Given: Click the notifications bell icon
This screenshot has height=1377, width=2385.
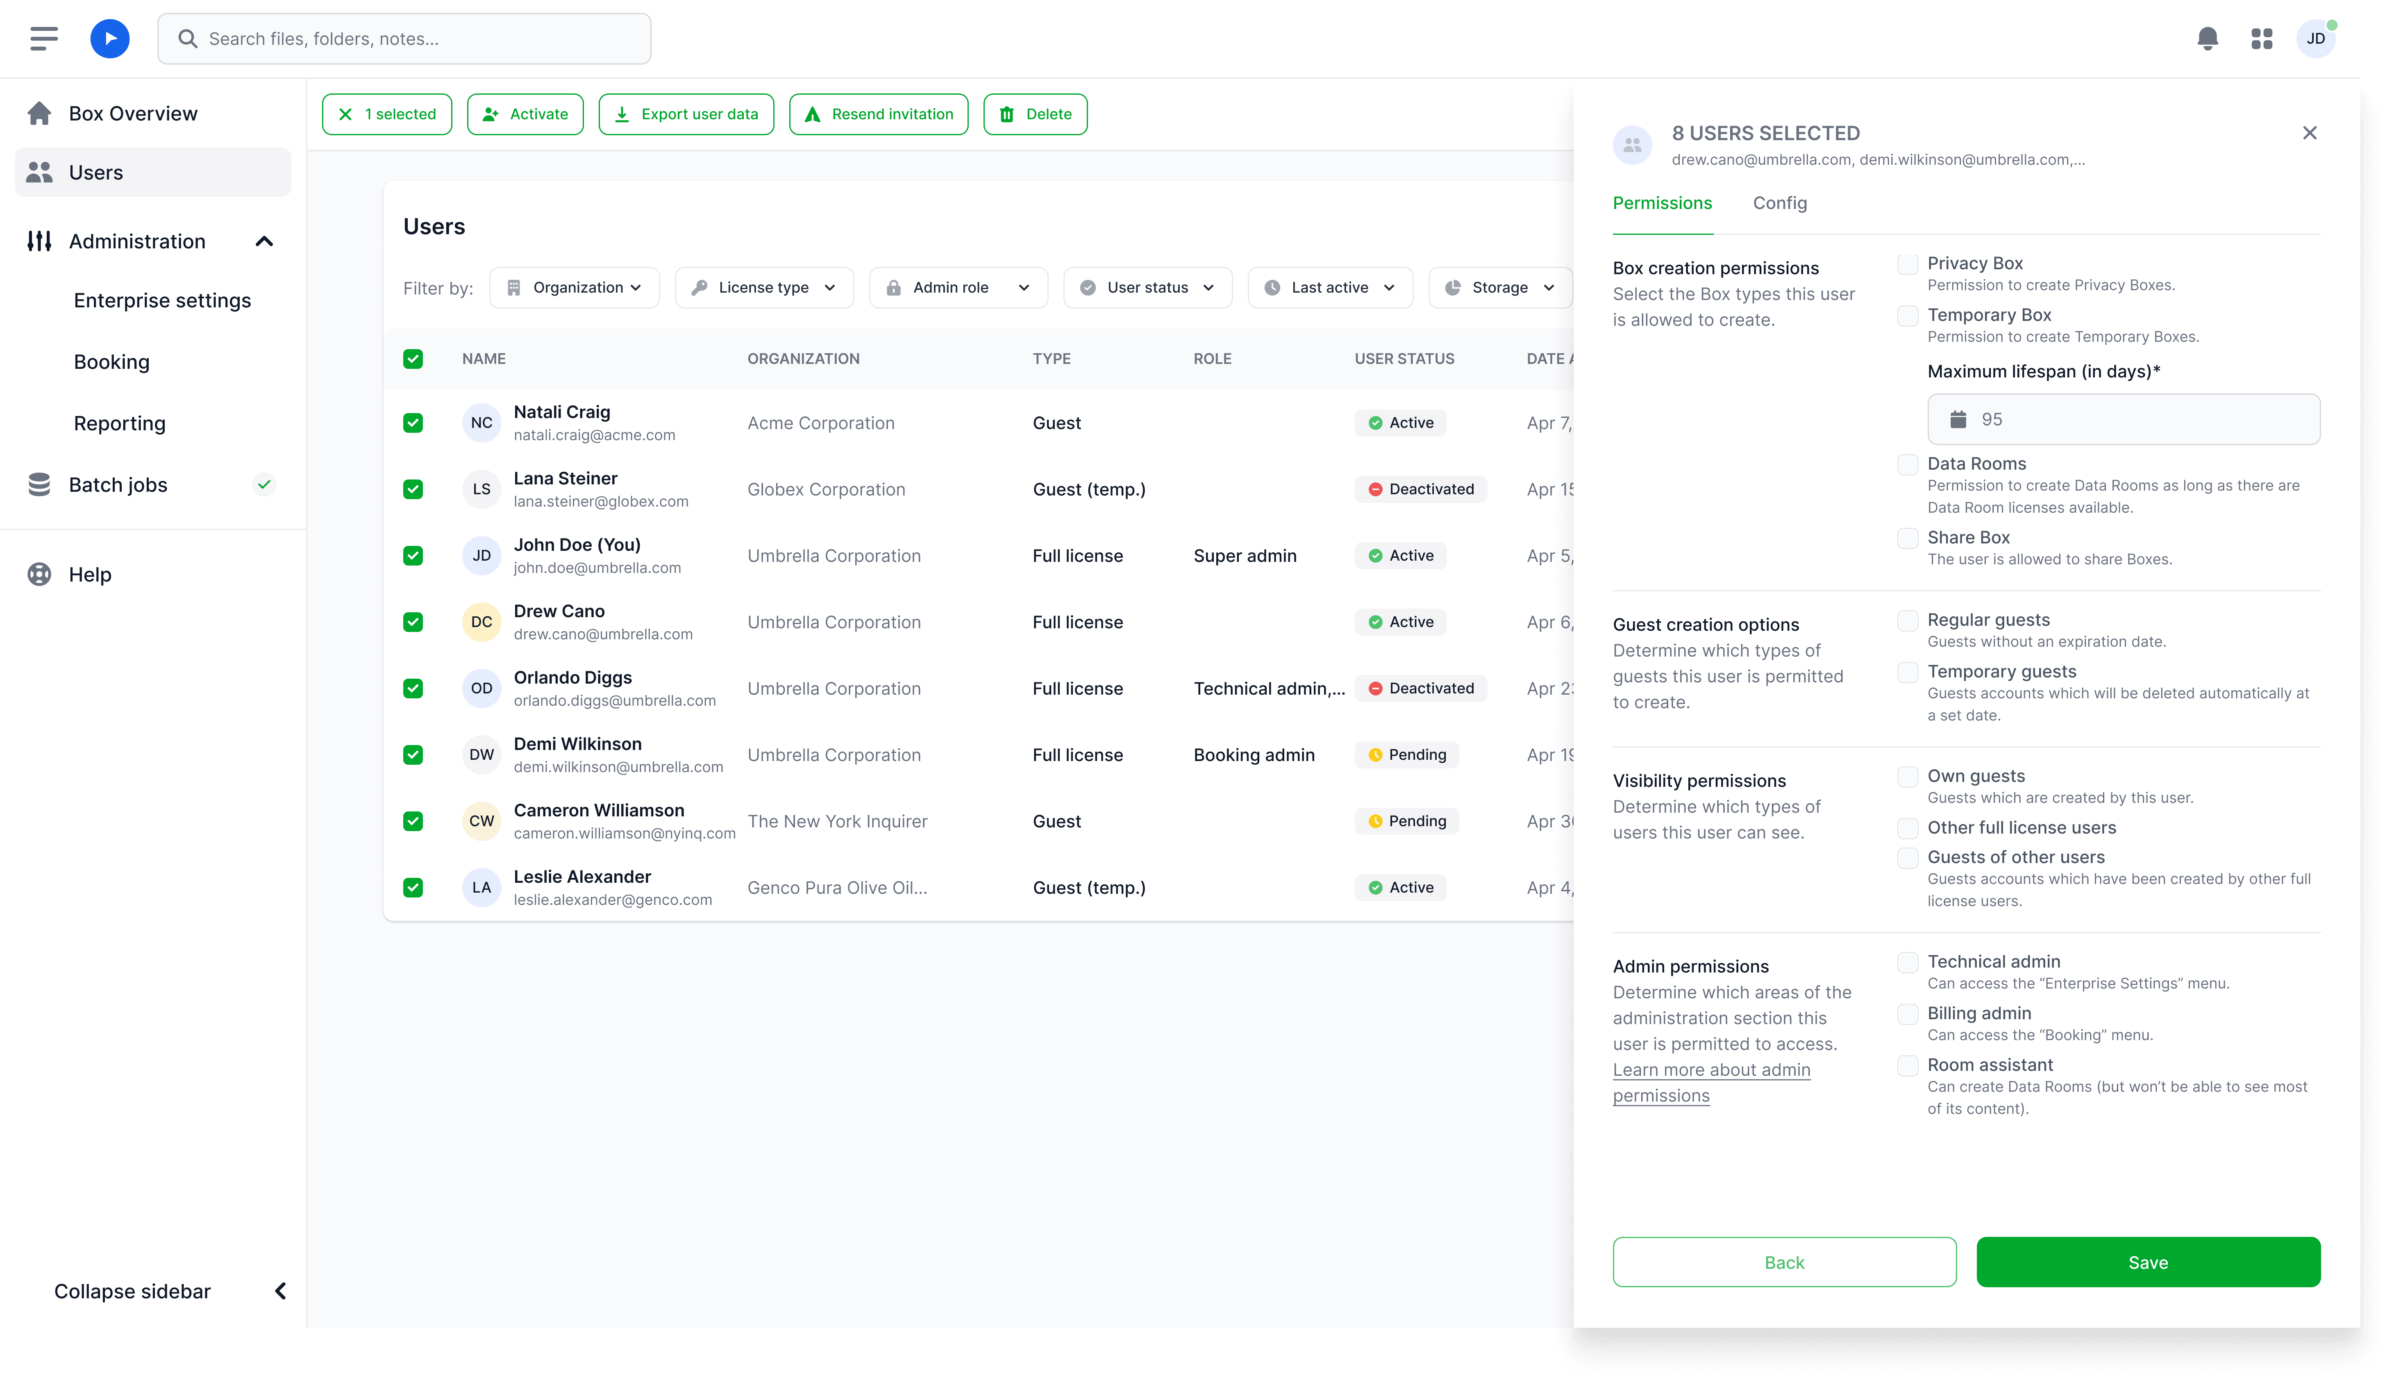Looking at the screenshot, I should pos(2207,39).
